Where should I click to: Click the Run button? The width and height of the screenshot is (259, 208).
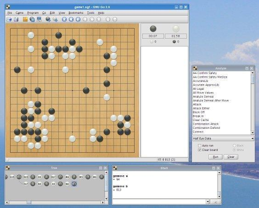(x=215, y=157)
